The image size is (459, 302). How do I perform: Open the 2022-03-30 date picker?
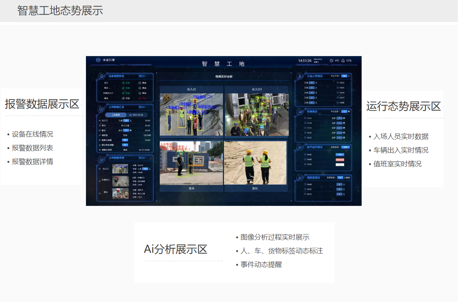click(x=137, y=115)
